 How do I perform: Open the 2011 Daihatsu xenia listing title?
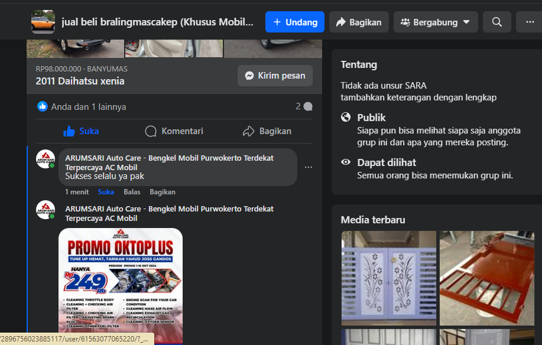80,81
